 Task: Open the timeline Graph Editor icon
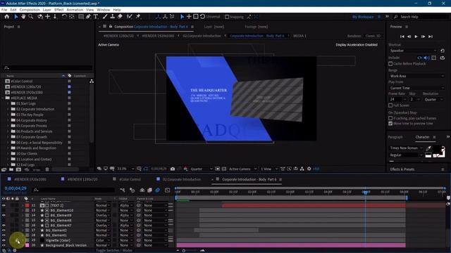(168, 190)
